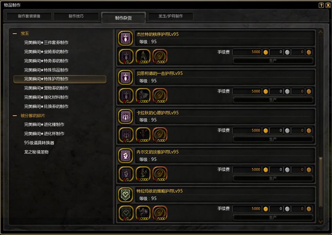Open the help question mark icon

pos(321,5)
